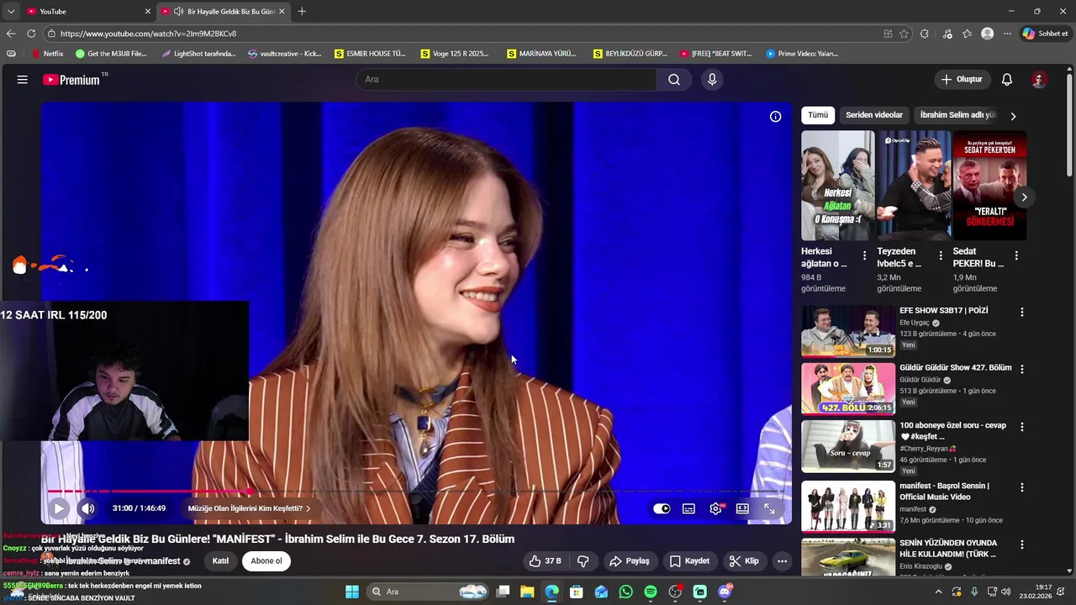Add page to favorites star
Screen dimensions: 1076x605
(x=905, y=34)
